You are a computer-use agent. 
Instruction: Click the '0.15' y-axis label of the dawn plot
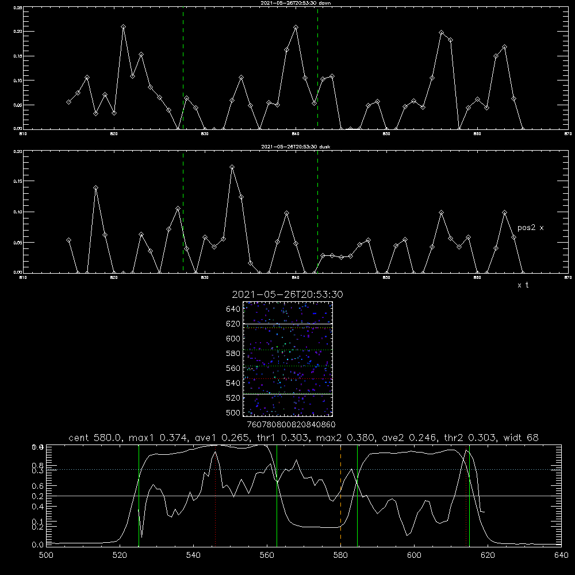[x=17, y=56]
